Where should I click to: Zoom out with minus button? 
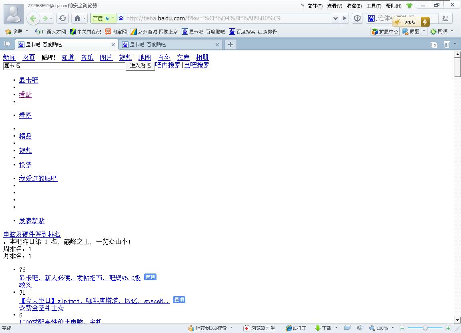[402, 328]
